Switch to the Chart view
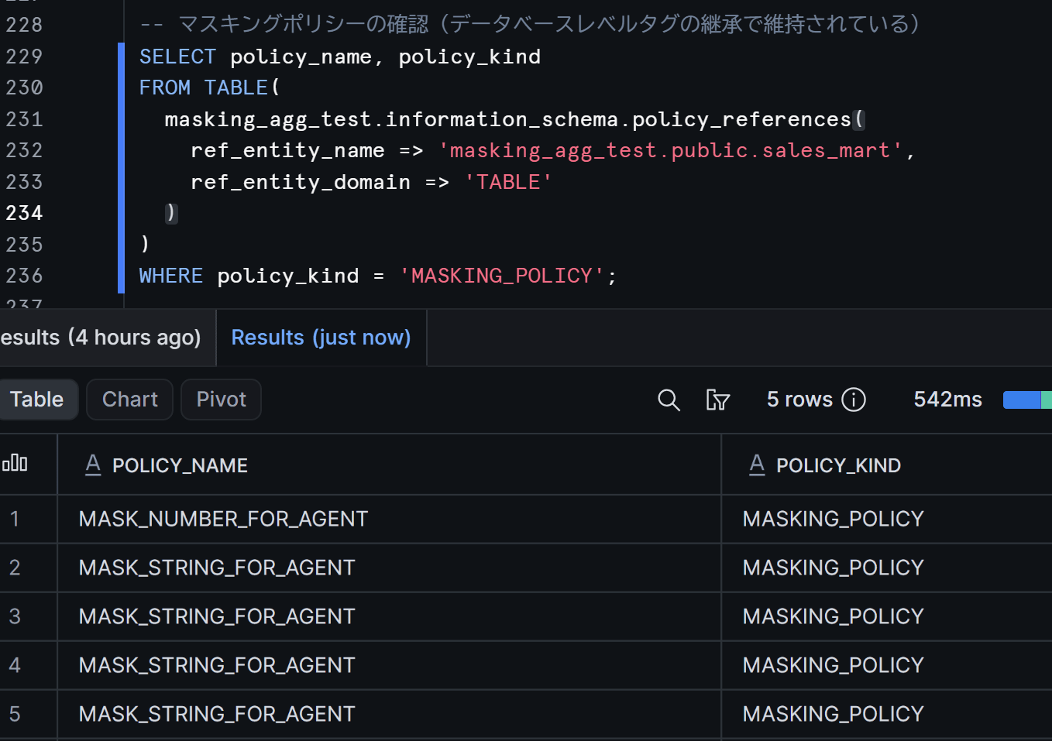 coord(129,400)
